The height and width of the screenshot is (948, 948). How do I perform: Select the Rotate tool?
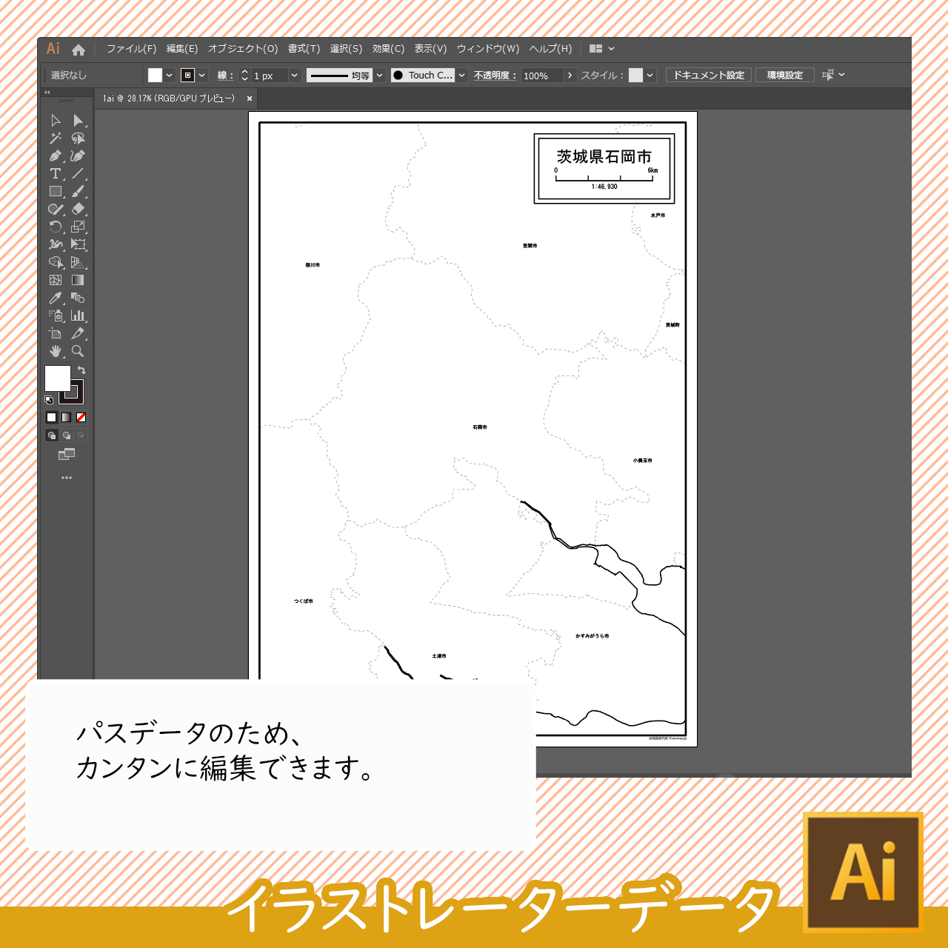(x=56, y=227)
